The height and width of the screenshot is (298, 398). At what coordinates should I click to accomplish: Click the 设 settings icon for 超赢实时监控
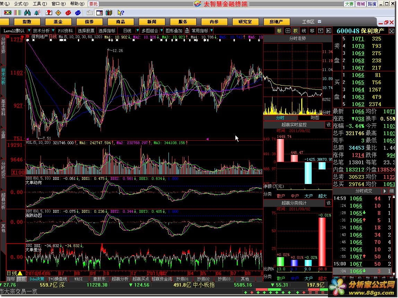(x=329, y=125)
